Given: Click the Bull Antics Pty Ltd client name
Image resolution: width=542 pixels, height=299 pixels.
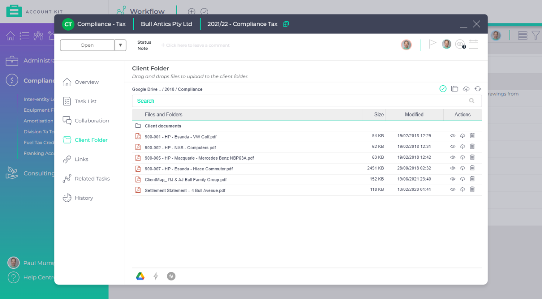Looking at the screenshot, I should click(x=166, y=24).
